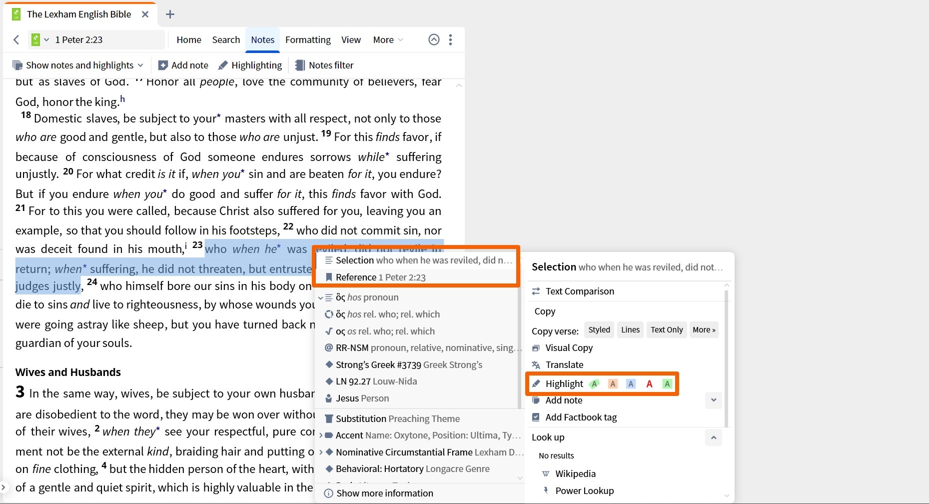
Task: Collapse the ὅς hos pronoun group
Action: pos(320,297)
